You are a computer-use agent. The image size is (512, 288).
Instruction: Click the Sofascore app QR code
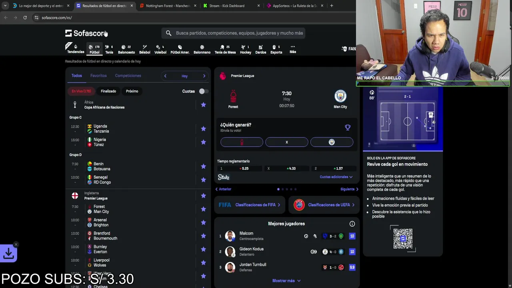(x=403, y=239)
